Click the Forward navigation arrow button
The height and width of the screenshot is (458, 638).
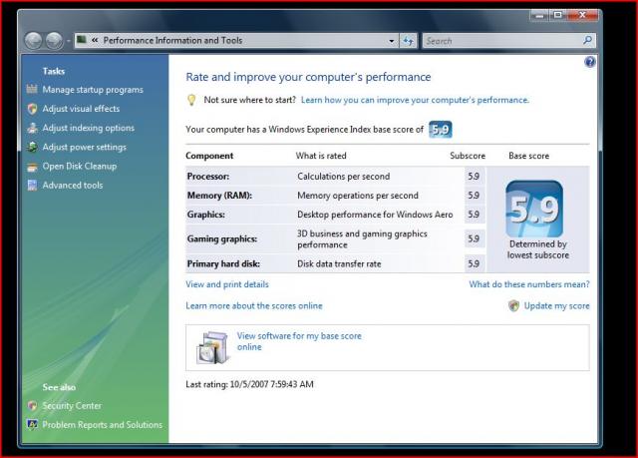(54, 40)
